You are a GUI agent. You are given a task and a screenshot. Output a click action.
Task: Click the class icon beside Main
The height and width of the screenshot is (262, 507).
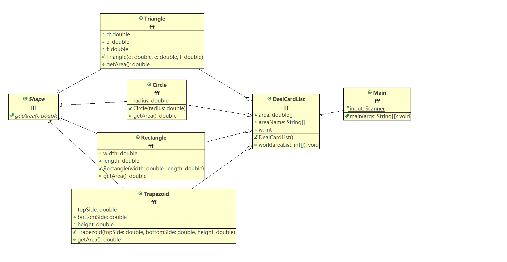[370, 92]
